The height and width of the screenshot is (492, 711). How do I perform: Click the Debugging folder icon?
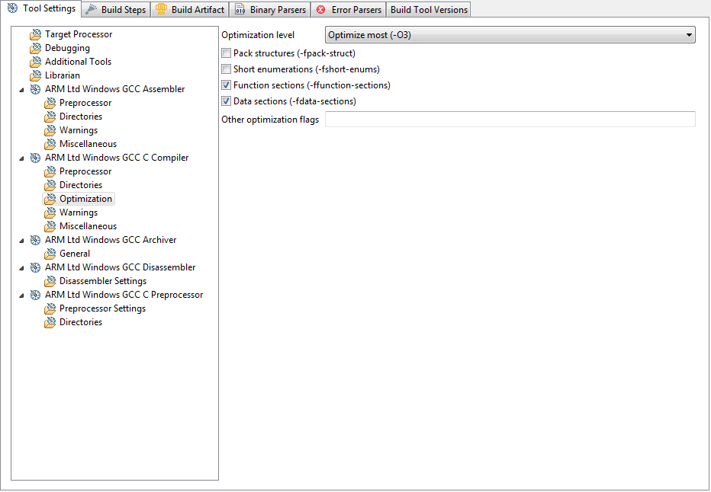35,48
